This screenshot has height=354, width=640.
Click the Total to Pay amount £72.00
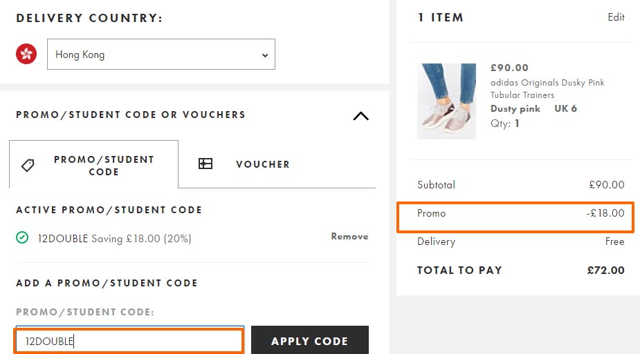[605, 271]
